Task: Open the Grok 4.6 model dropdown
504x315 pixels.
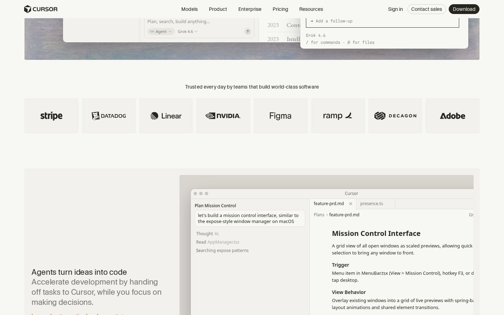Action: (188, 31)
